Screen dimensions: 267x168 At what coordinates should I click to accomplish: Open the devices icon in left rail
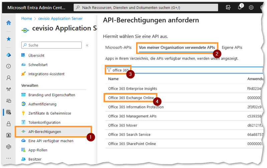click(x=9, y=101)
